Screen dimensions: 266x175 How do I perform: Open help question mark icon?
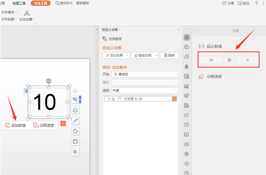click(x=256, y=3)
